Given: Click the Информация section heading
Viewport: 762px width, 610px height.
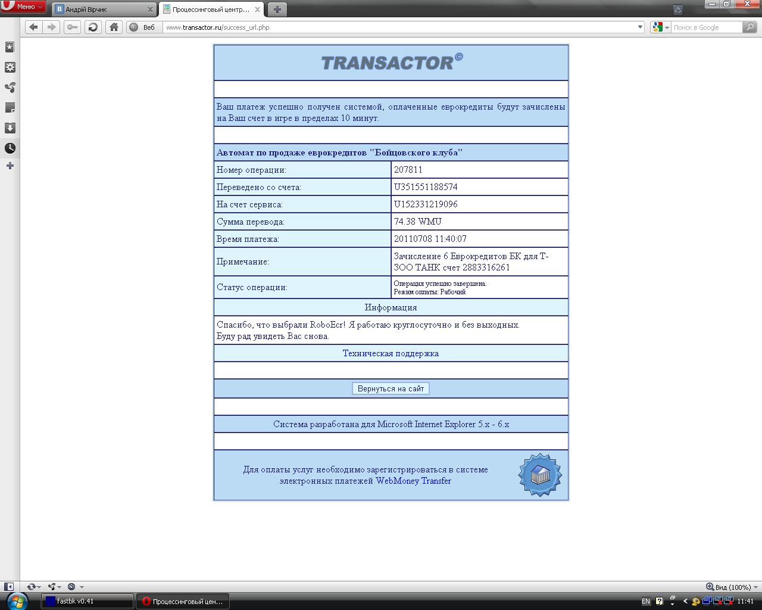Looking at the screenshot, I should (x=391, y=307).
